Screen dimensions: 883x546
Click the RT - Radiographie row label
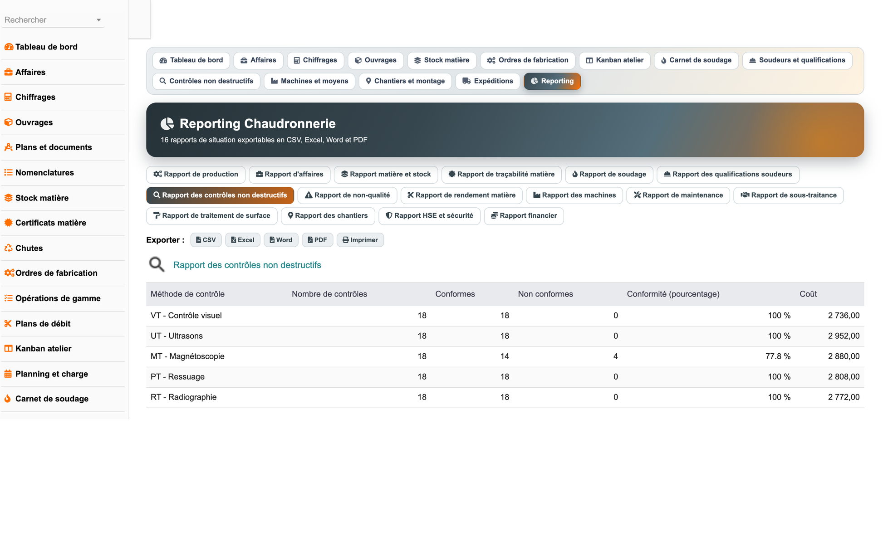coord(183,397)
